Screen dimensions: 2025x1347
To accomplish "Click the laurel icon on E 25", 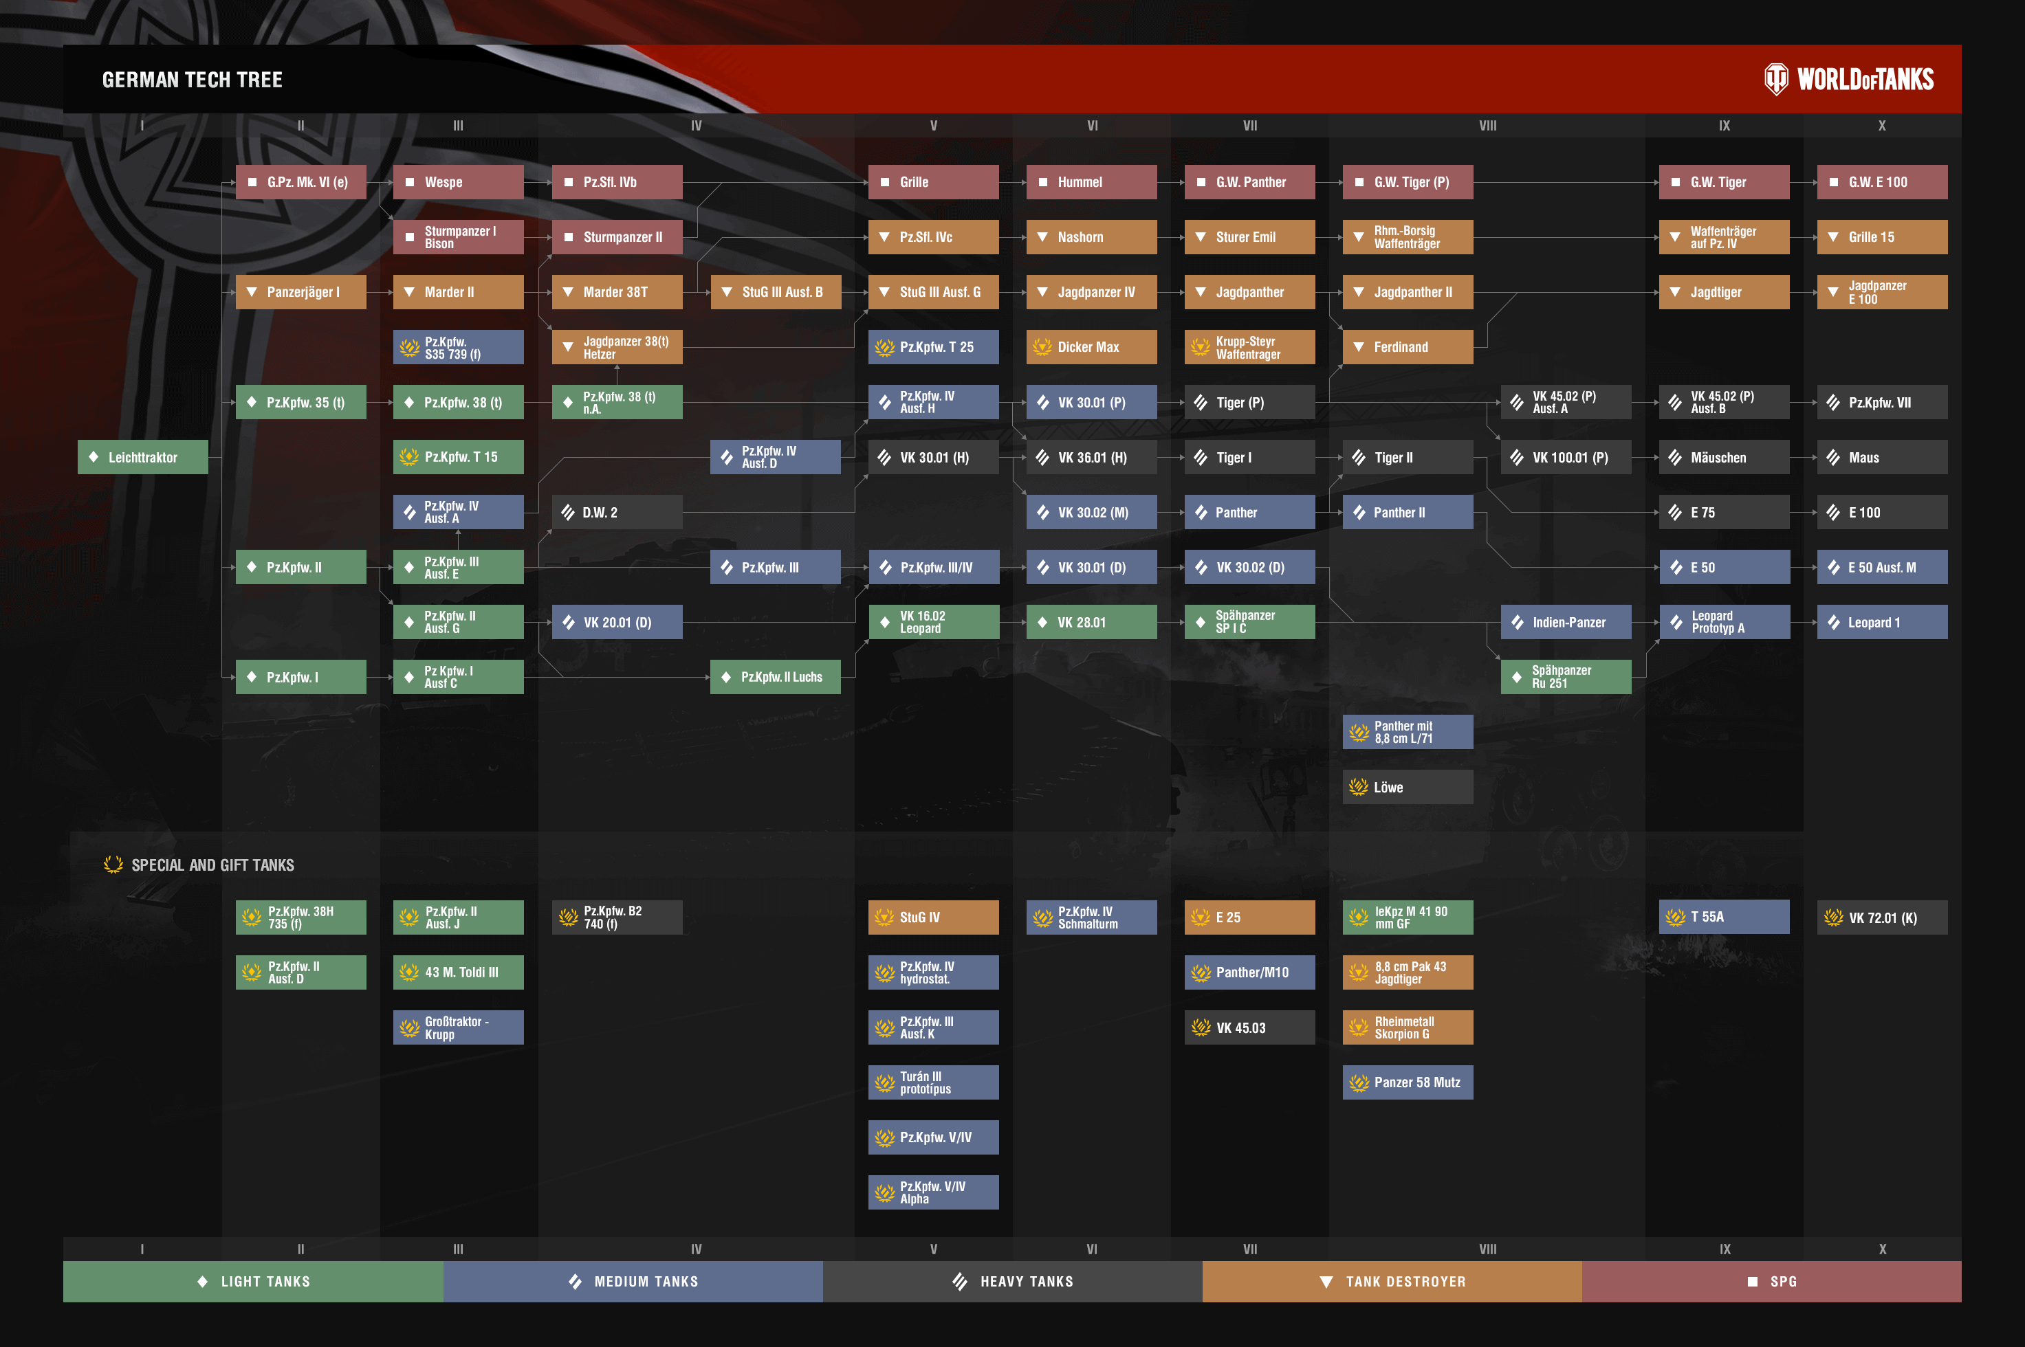I will tap(1201, 917).
